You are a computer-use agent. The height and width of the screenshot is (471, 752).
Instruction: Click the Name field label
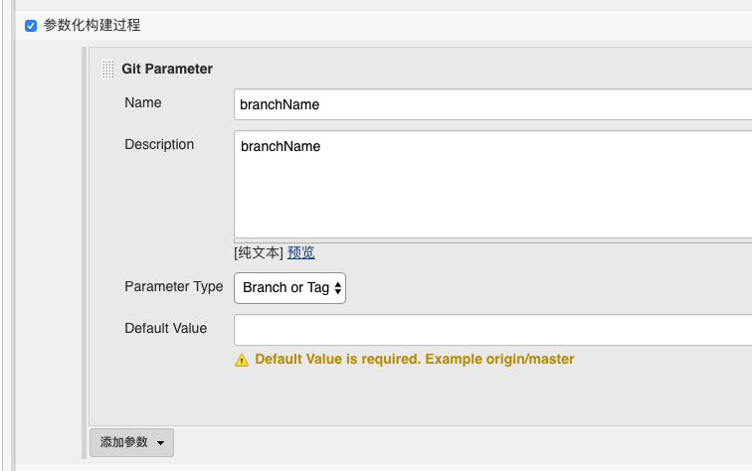(143, 102)
